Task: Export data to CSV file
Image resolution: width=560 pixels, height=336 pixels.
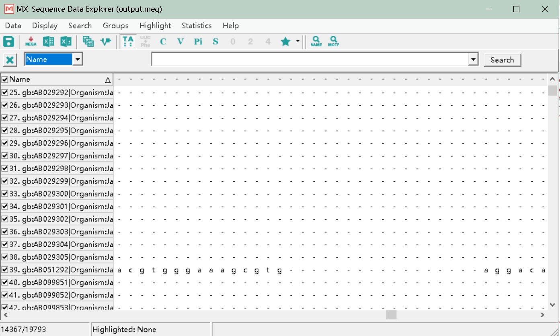Action: pyautogui.click(x=66, y=41)
